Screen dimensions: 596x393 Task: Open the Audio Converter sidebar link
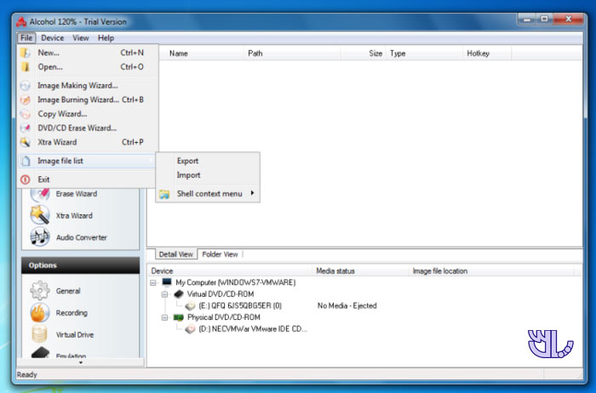pos(82,237)
